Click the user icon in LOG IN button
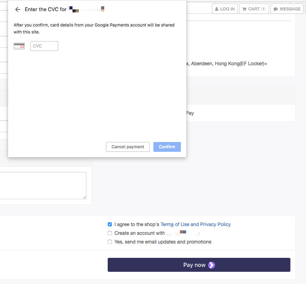 click(x=217, y=9)
